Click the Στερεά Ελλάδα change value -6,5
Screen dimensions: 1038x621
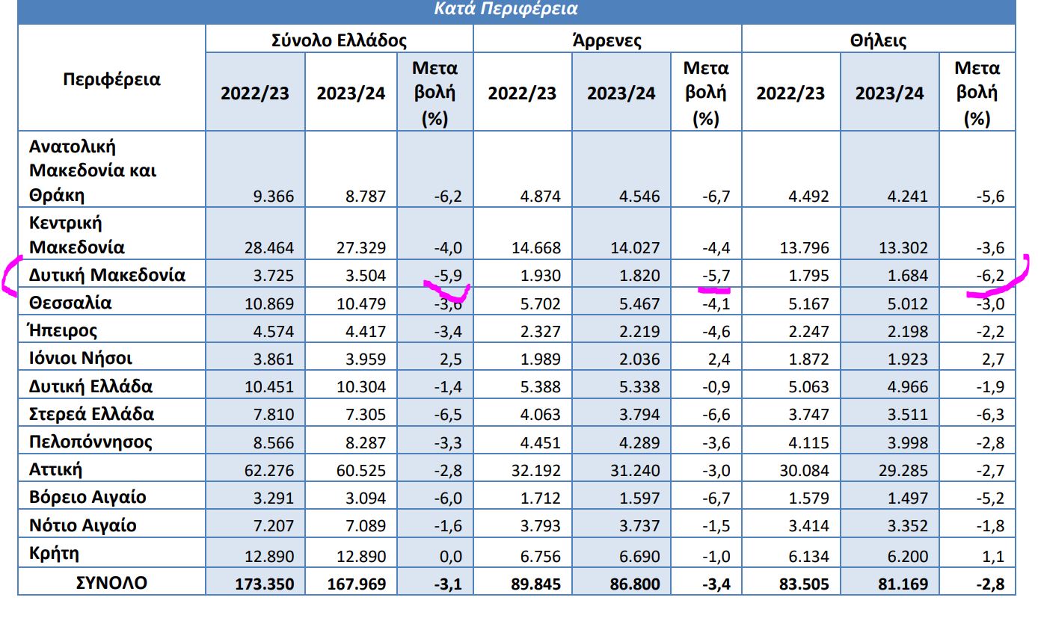point(448,415)
